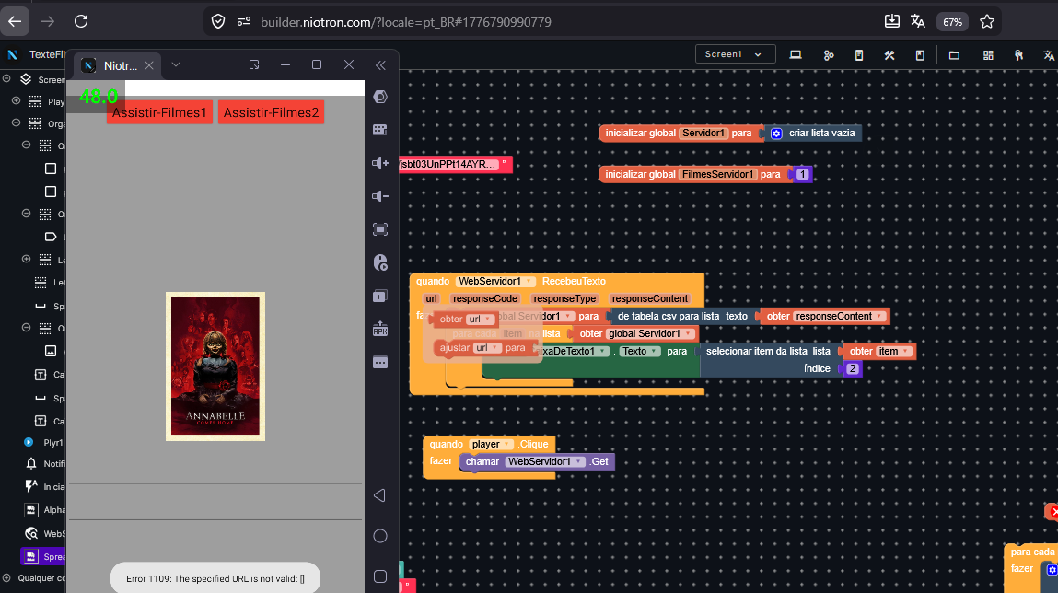Close the Niotron emulator tab
Image resolution: width=1058 pixels, height=593 pixels.
point(149,65)
